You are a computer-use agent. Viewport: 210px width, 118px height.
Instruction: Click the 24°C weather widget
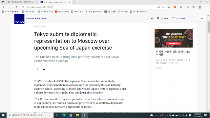point(157,115)
